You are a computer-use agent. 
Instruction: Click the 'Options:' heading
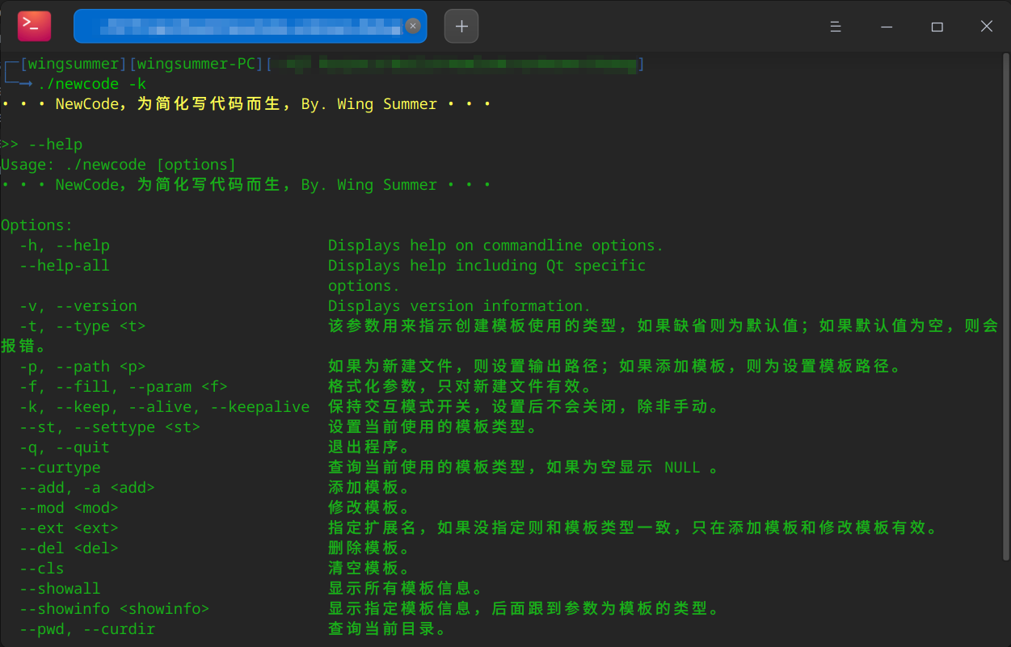pos(37,225)
